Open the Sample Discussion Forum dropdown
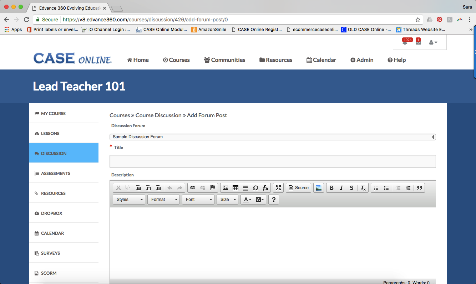The height and width of the screenshot is (284, 476). [x=272, y=137]
